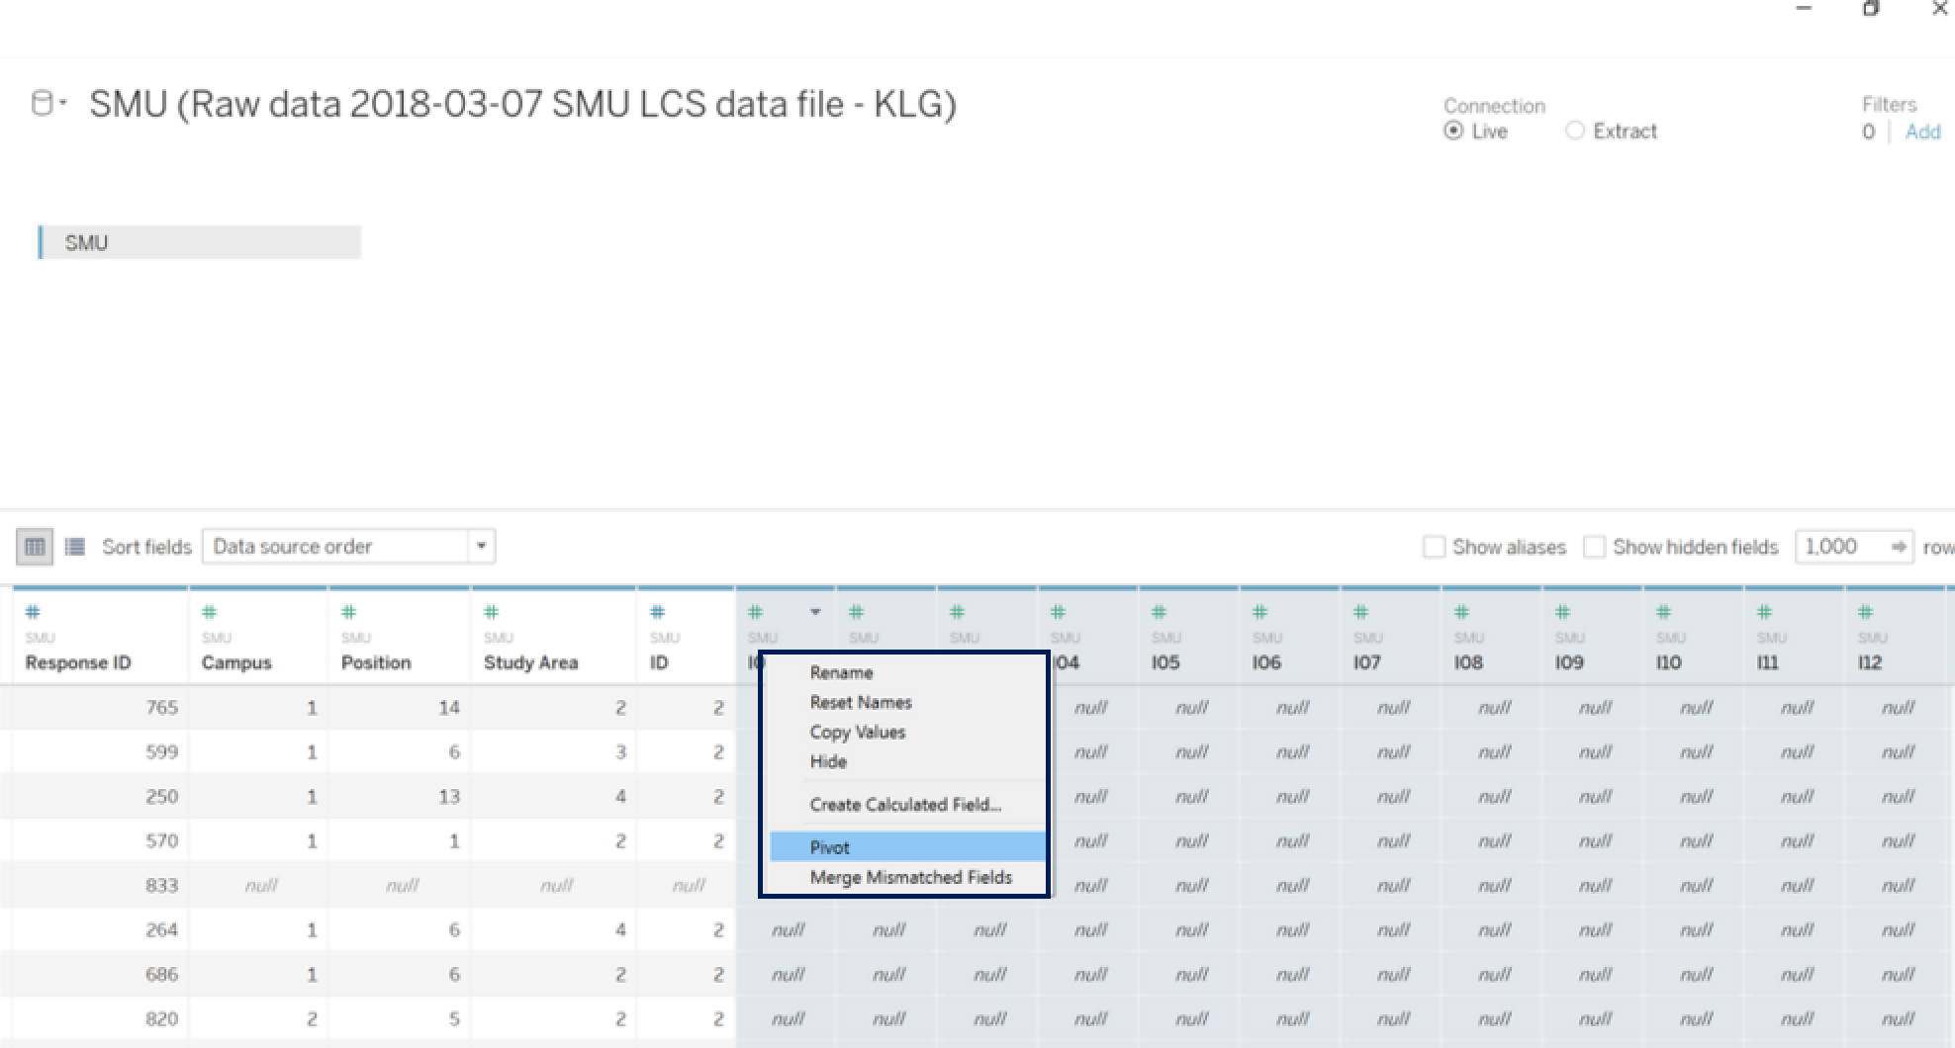The height and width of the screenshot is (1048, 1955).
Task: Enable the Show aliases checkbox
Action: [1434, 547]
